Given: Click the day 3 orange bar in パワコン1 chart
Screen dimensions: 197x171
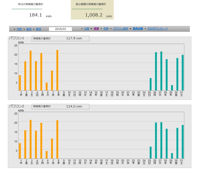Looking at the screenshot, I should 31,71.
